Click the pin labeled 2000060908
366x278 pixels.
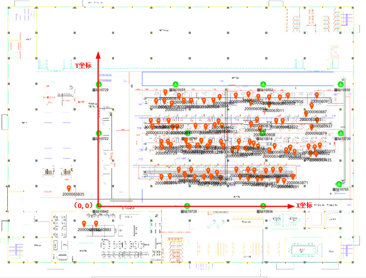[260, 129]
